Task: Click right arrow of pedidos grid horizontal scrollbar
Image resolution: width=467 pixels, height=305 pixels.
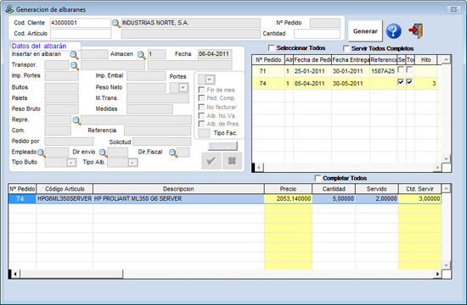Action: tap(437, 168)
